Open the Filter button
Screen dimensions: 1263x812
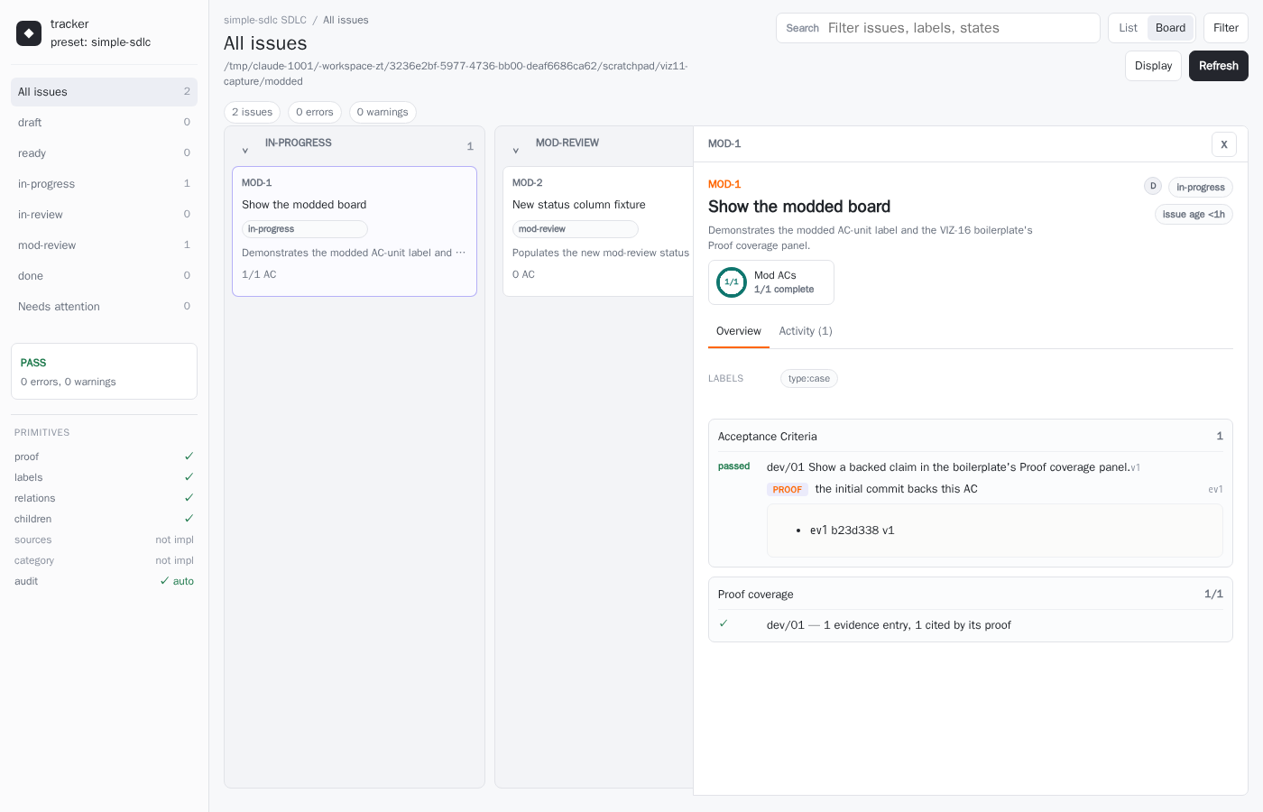1226,28
